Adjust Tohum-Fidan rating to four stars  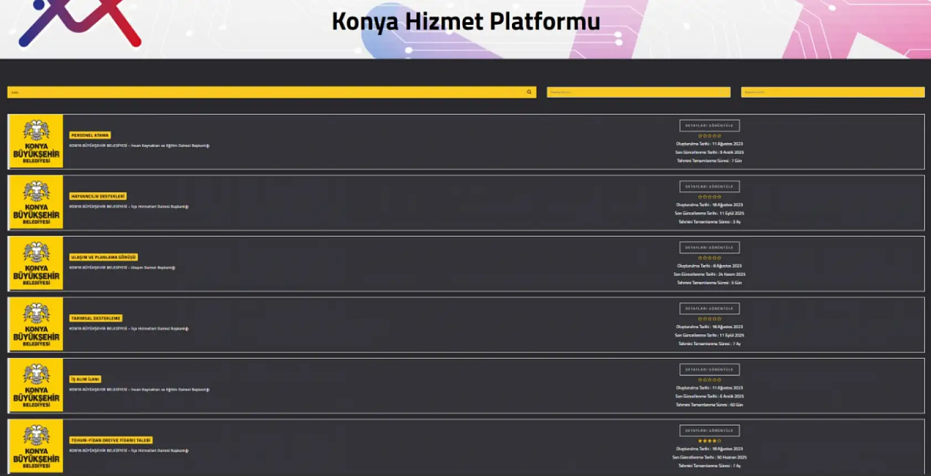point(715,441)
